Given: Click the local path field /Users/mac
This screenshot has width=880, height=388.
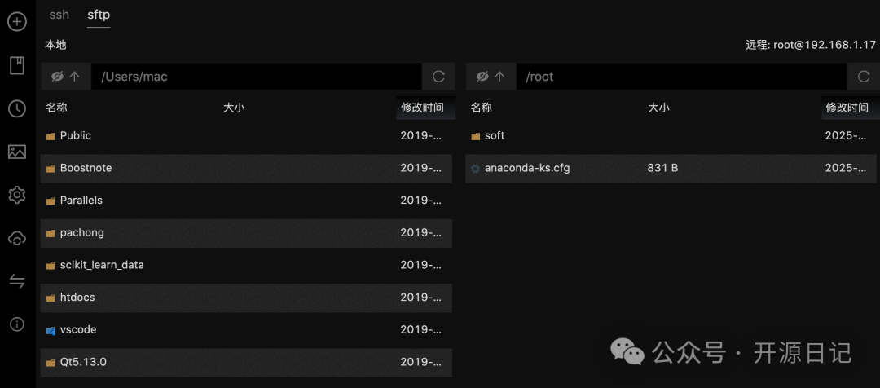Looking at the screenshot, I should (256, 77).
